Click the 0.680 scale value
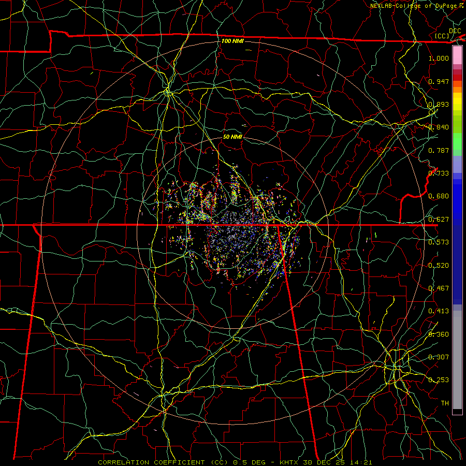Viewport: 466px width, 466px height. coord(439,196)
